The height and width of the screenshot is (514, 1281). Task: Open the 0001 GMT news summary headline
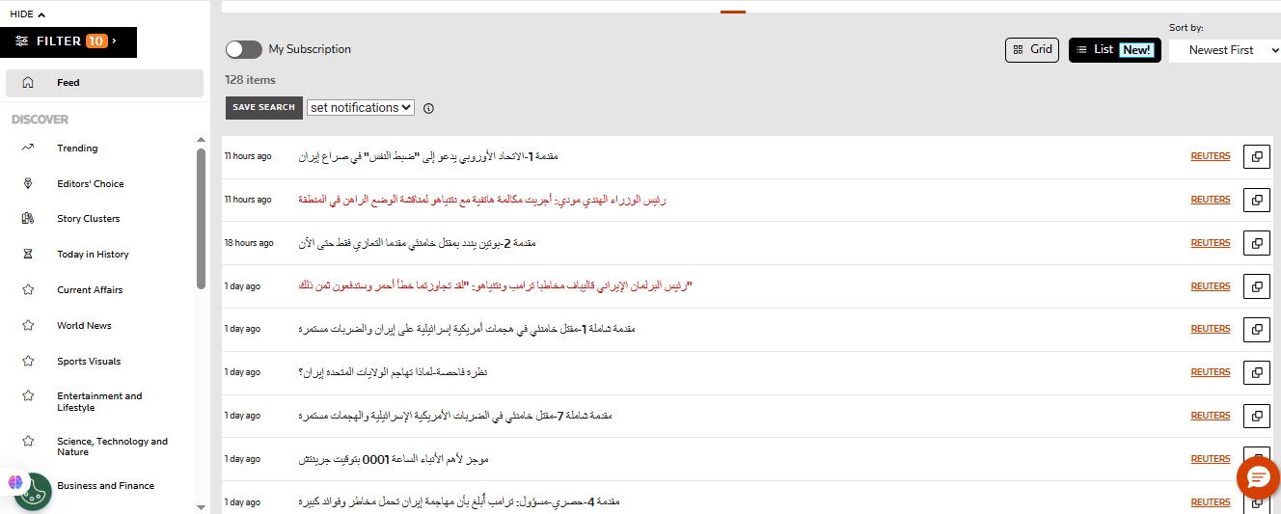[394, 459]
